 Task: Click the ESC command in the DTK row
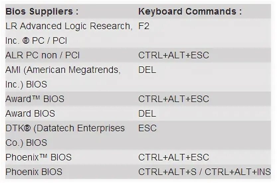point(147,128)
